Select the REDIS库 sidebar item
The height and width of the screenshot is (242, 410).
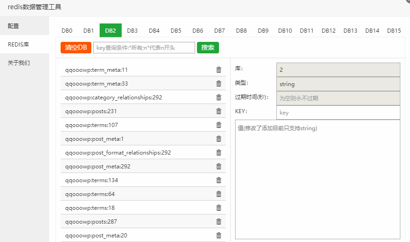pos(18,45)
